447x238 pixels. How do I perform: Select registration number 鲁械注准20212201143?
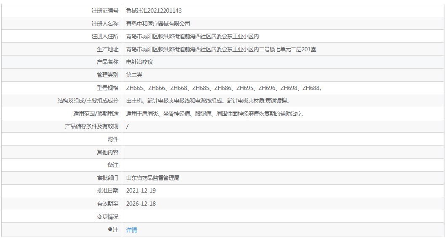pos(154,11)
